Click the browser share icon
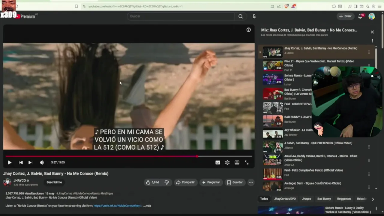384x216 pixels. [279, 6]
